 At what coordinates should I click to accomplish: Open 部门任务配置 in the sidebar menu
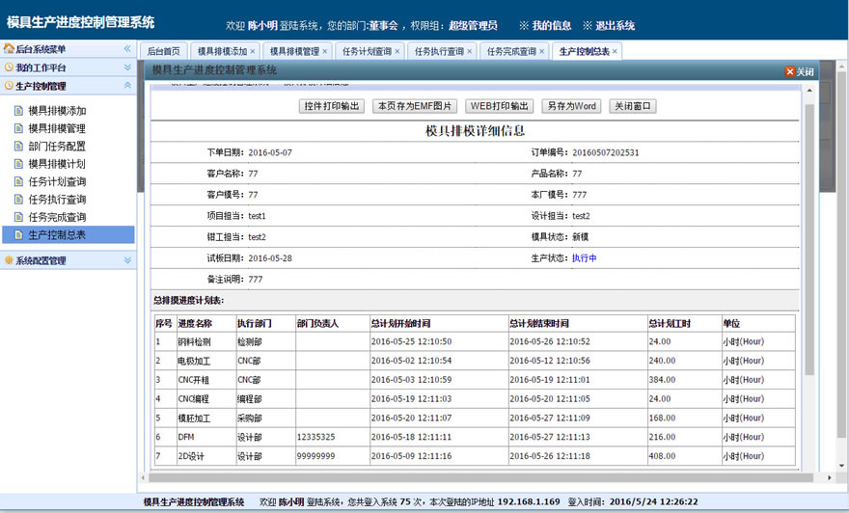[x=57, y=147]
